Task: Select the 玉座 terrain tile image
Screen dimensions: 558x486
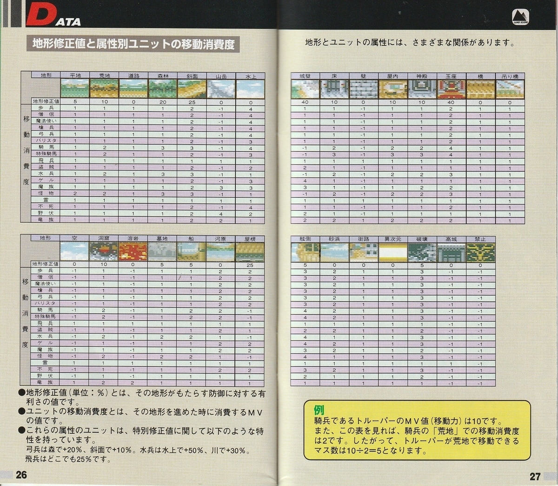Action: (451, 89)
